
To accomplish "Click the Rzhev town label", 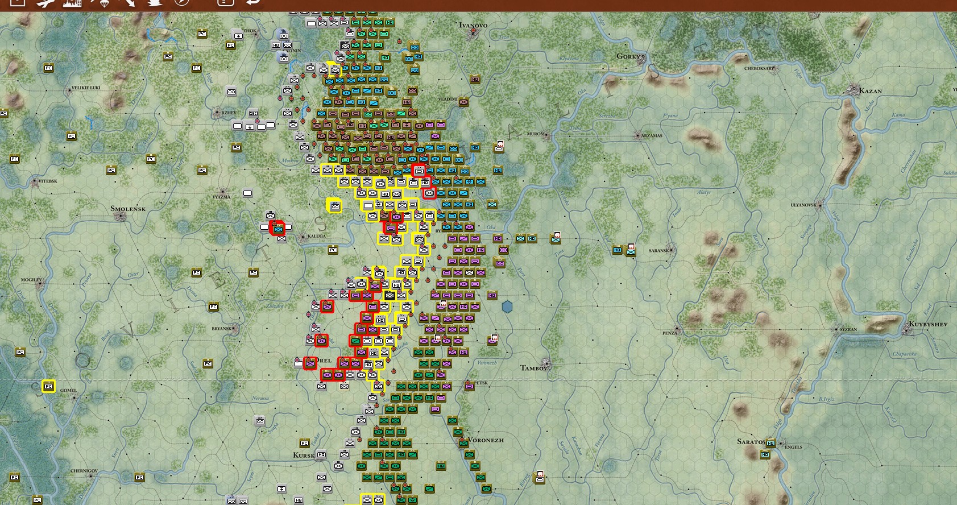I will [229, 113].
